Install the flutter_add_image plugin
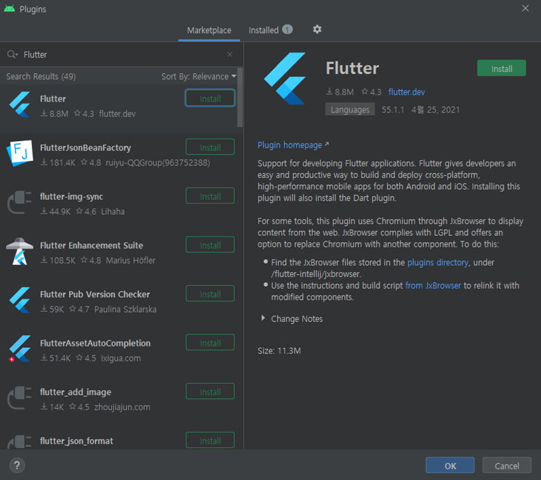The height and width of the screenshot is (480, 541). pos(210,392)
